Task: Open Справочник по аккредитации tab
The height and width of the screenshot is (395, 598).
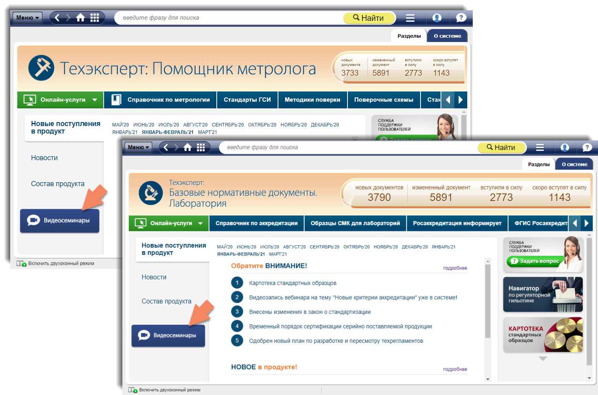Action: (256, 223)
